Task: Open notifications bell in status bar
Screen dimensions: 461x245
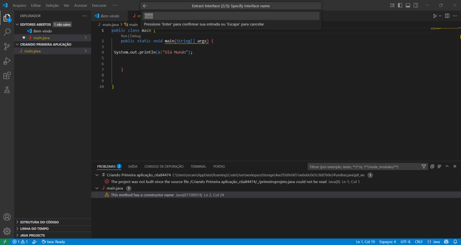Action: pyautogui.click(x=455, y=242)
